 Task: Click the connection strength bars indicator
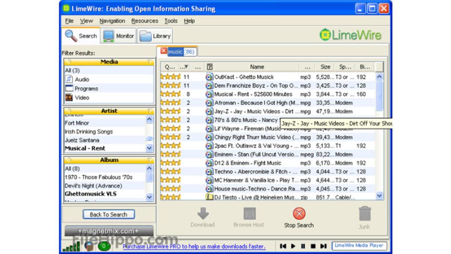pos(71,247)
